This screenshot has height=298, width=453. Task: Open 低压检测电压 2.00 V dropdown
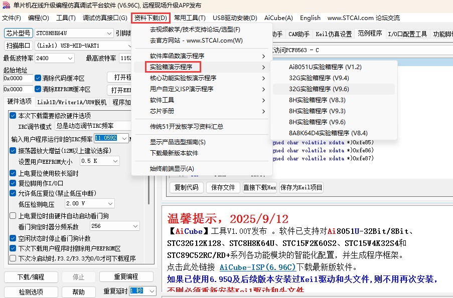90,203
